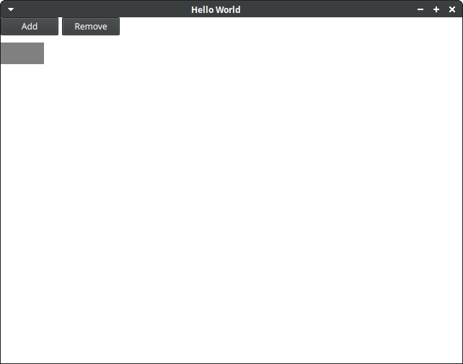Click the "Hello World" title text
The image size is (463, 364).
(x=216, y=9)
